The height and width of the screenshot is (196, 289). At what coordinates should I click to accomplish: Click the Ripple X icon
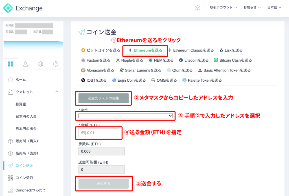tap(118, 60)
